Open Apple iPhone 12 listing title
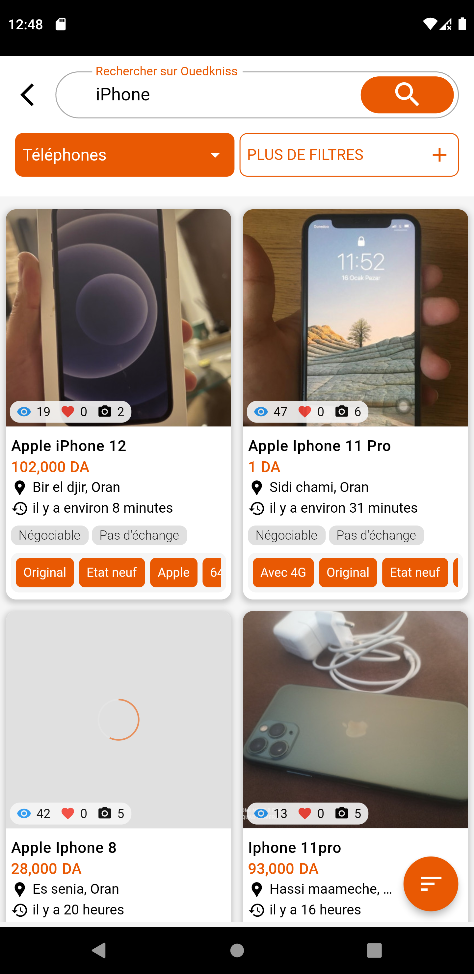 tap(69, 446)
